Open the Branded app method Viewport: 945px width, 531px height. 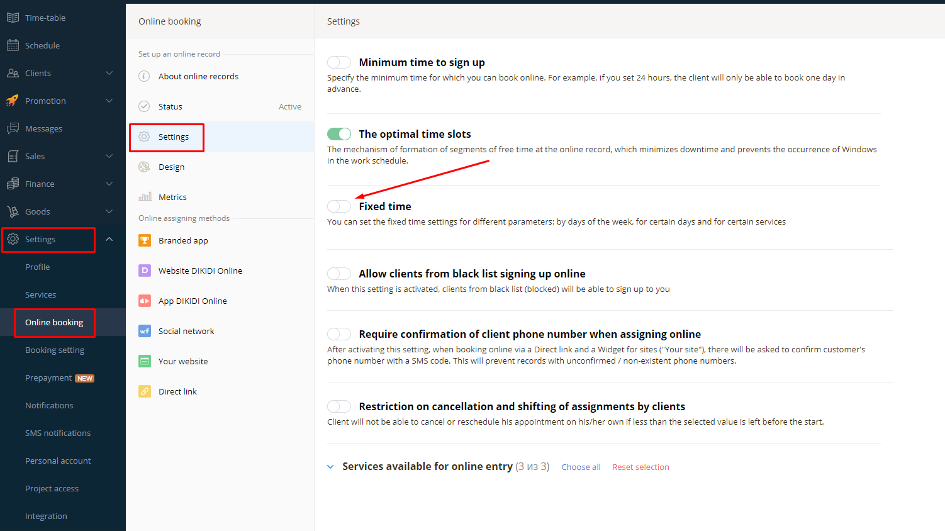183,240
